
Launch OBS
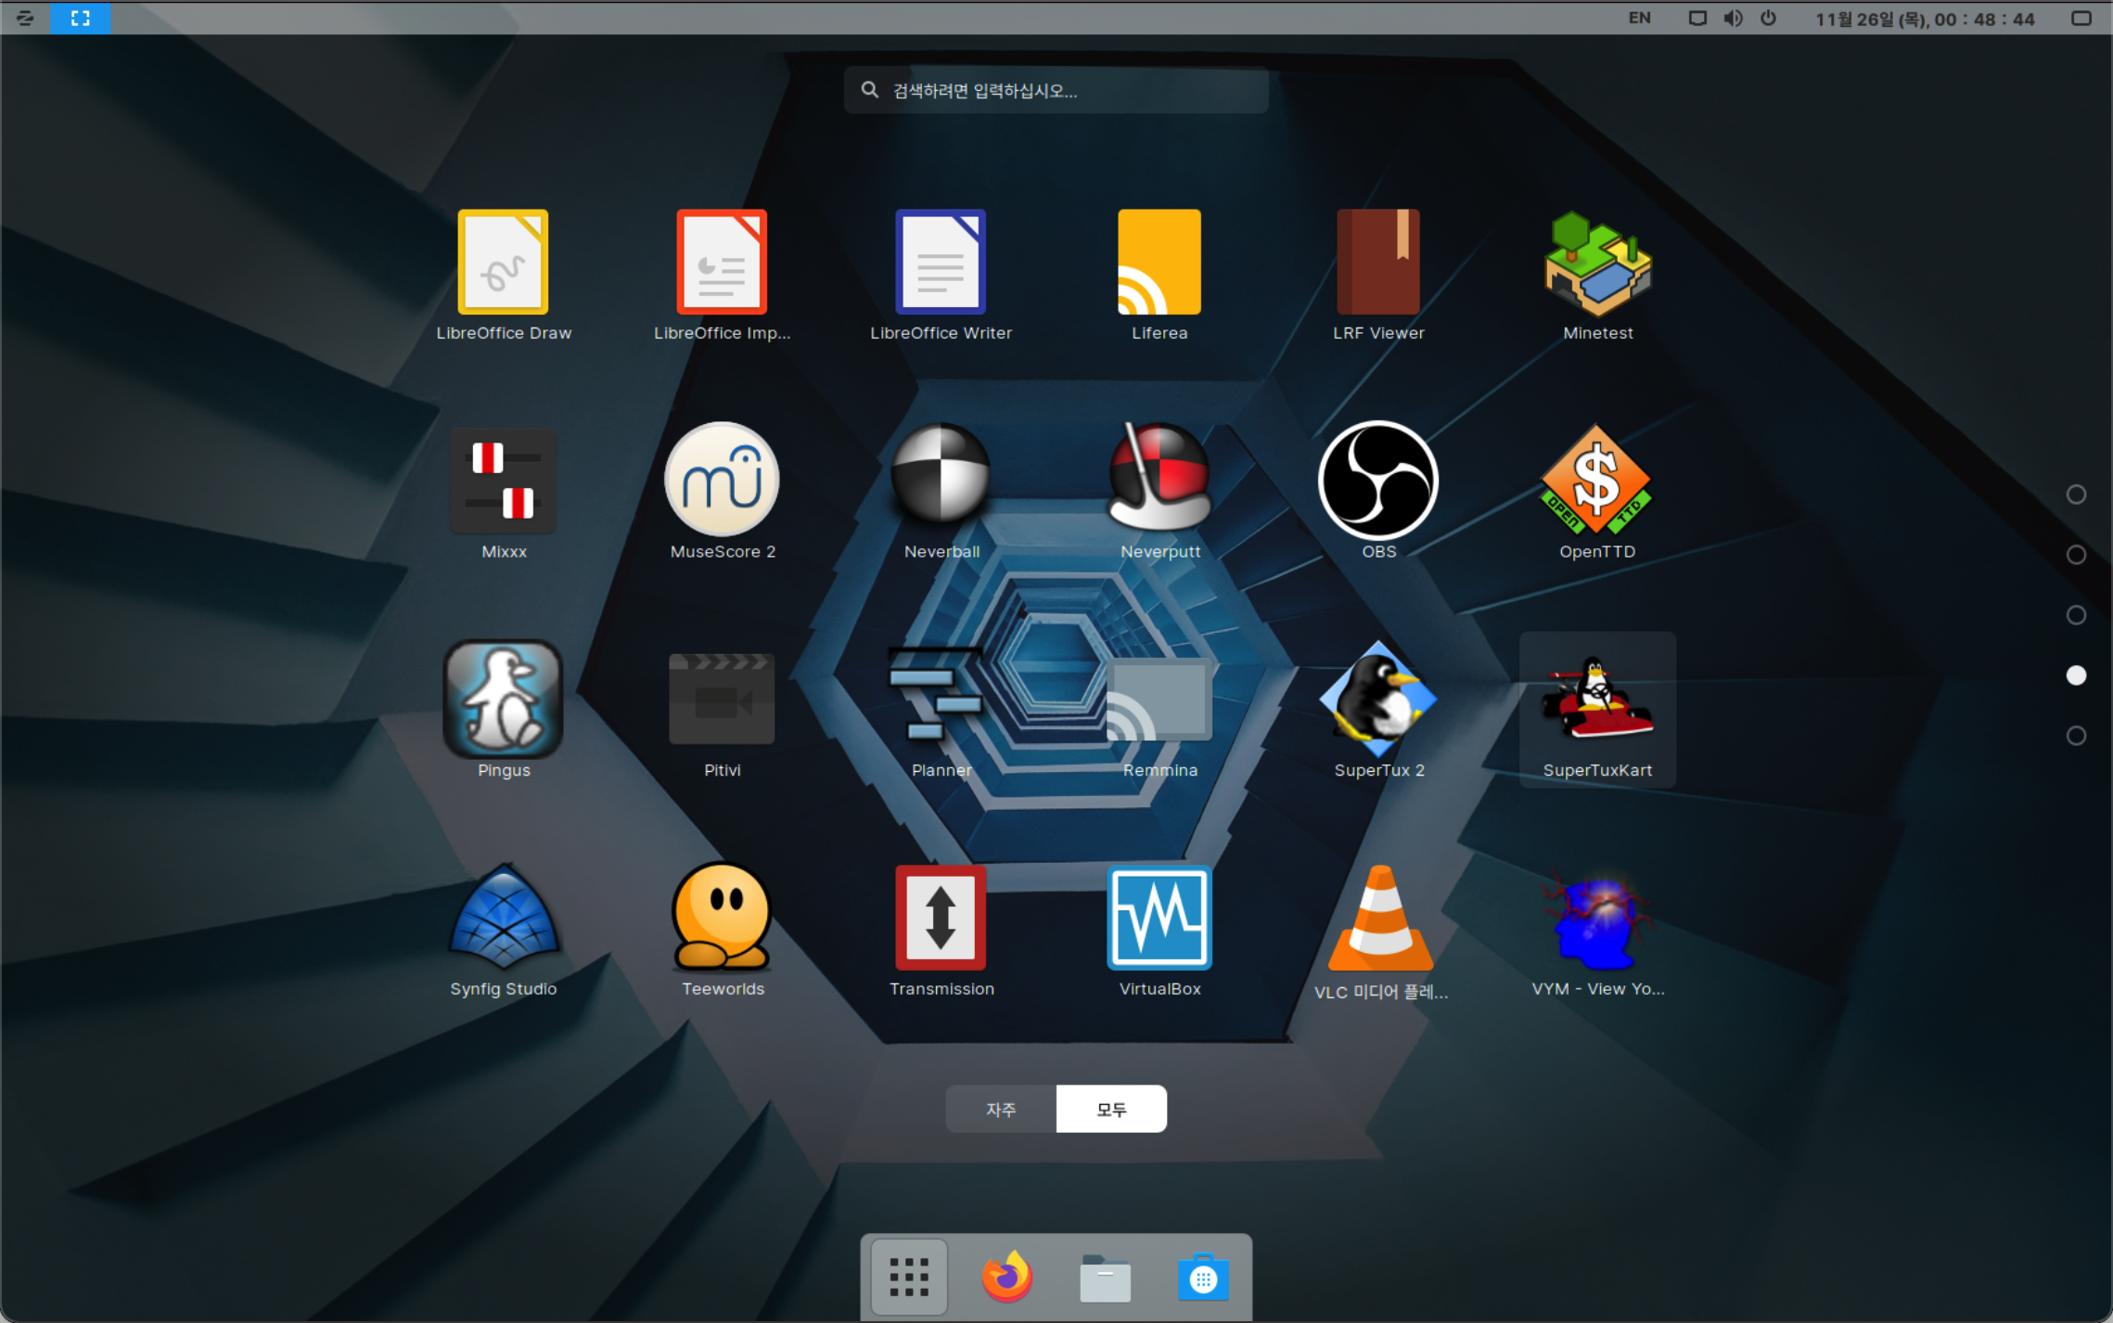[x=1378, y=493]
